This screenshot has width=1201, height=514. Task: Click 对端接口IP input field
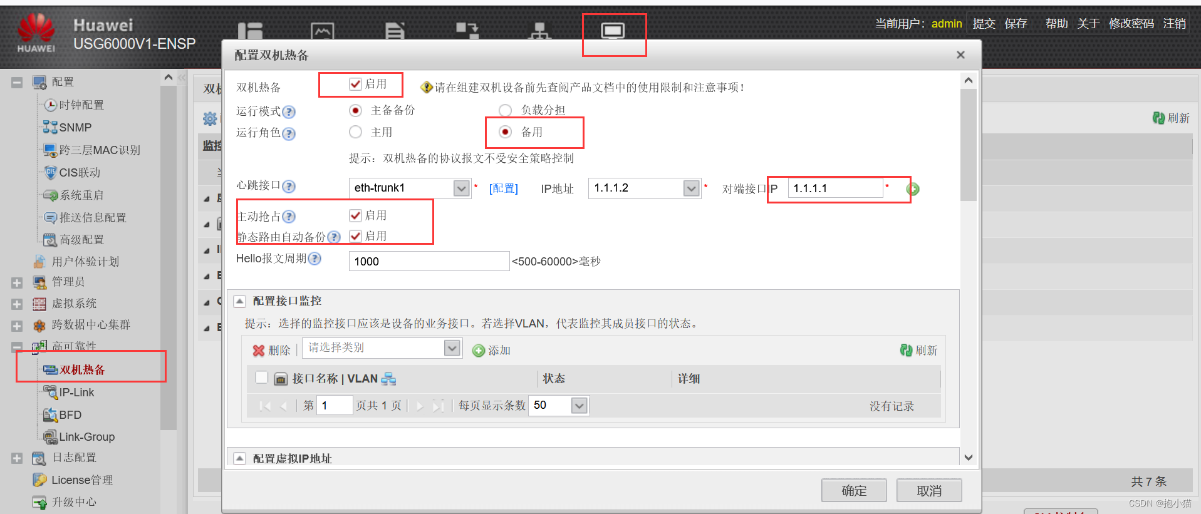(x=835, y=188)
